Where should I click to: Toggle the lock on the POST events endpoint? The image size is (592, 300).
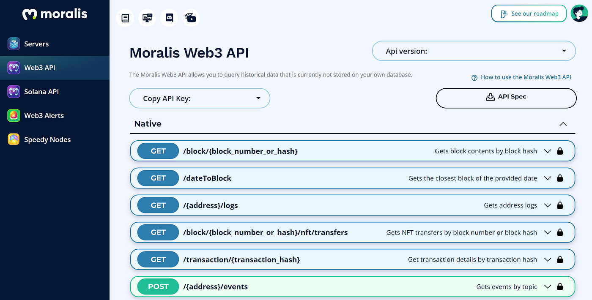point(560,286)
